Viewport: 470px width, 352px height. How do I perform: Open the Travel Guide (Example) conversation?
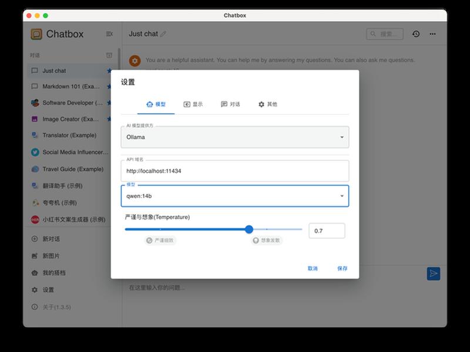point(69,169)
